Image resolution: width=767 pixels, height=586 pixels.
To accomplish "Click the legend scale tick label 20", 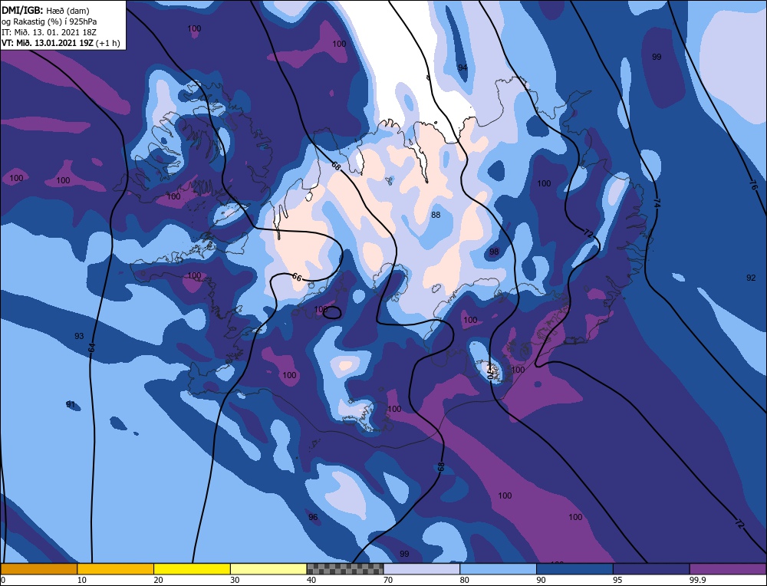I will click(159, 580).
